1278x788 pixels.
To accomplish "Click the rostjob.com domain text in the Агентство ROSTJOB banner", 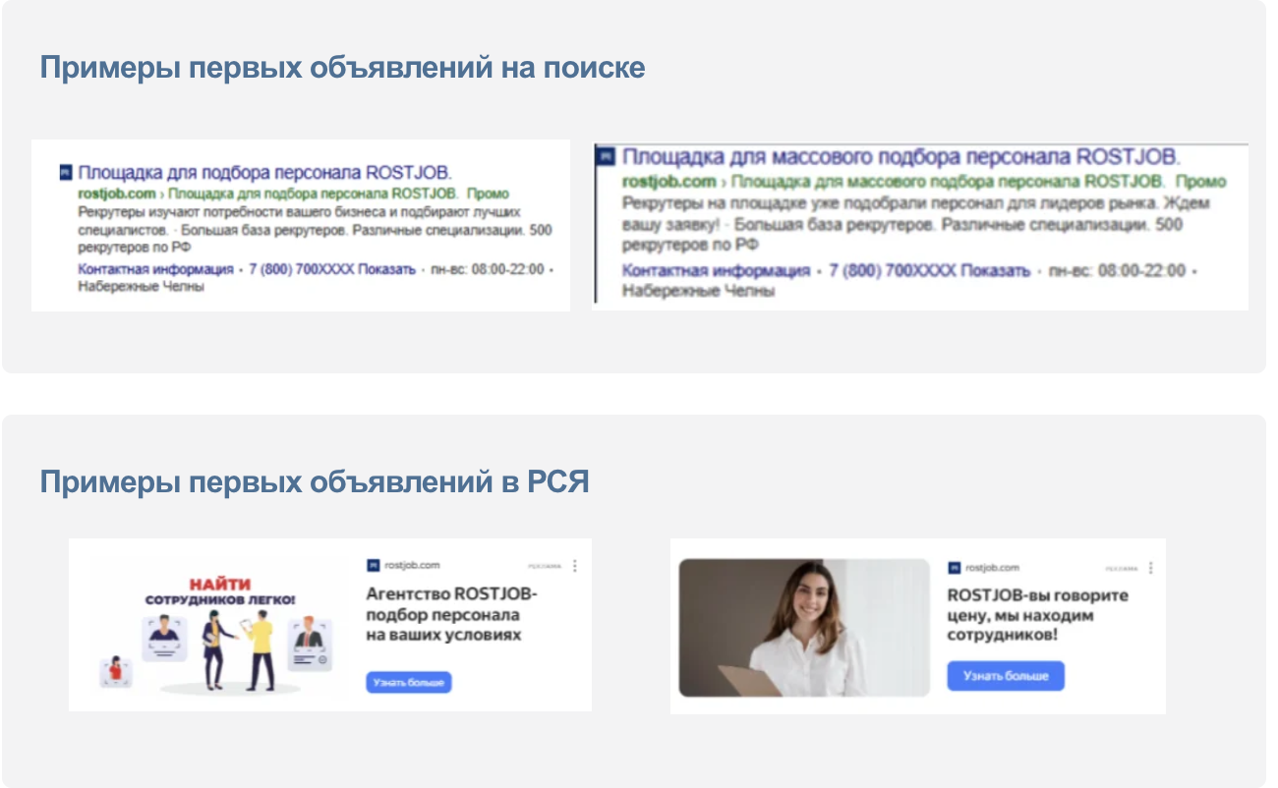I will pos(412,565).
